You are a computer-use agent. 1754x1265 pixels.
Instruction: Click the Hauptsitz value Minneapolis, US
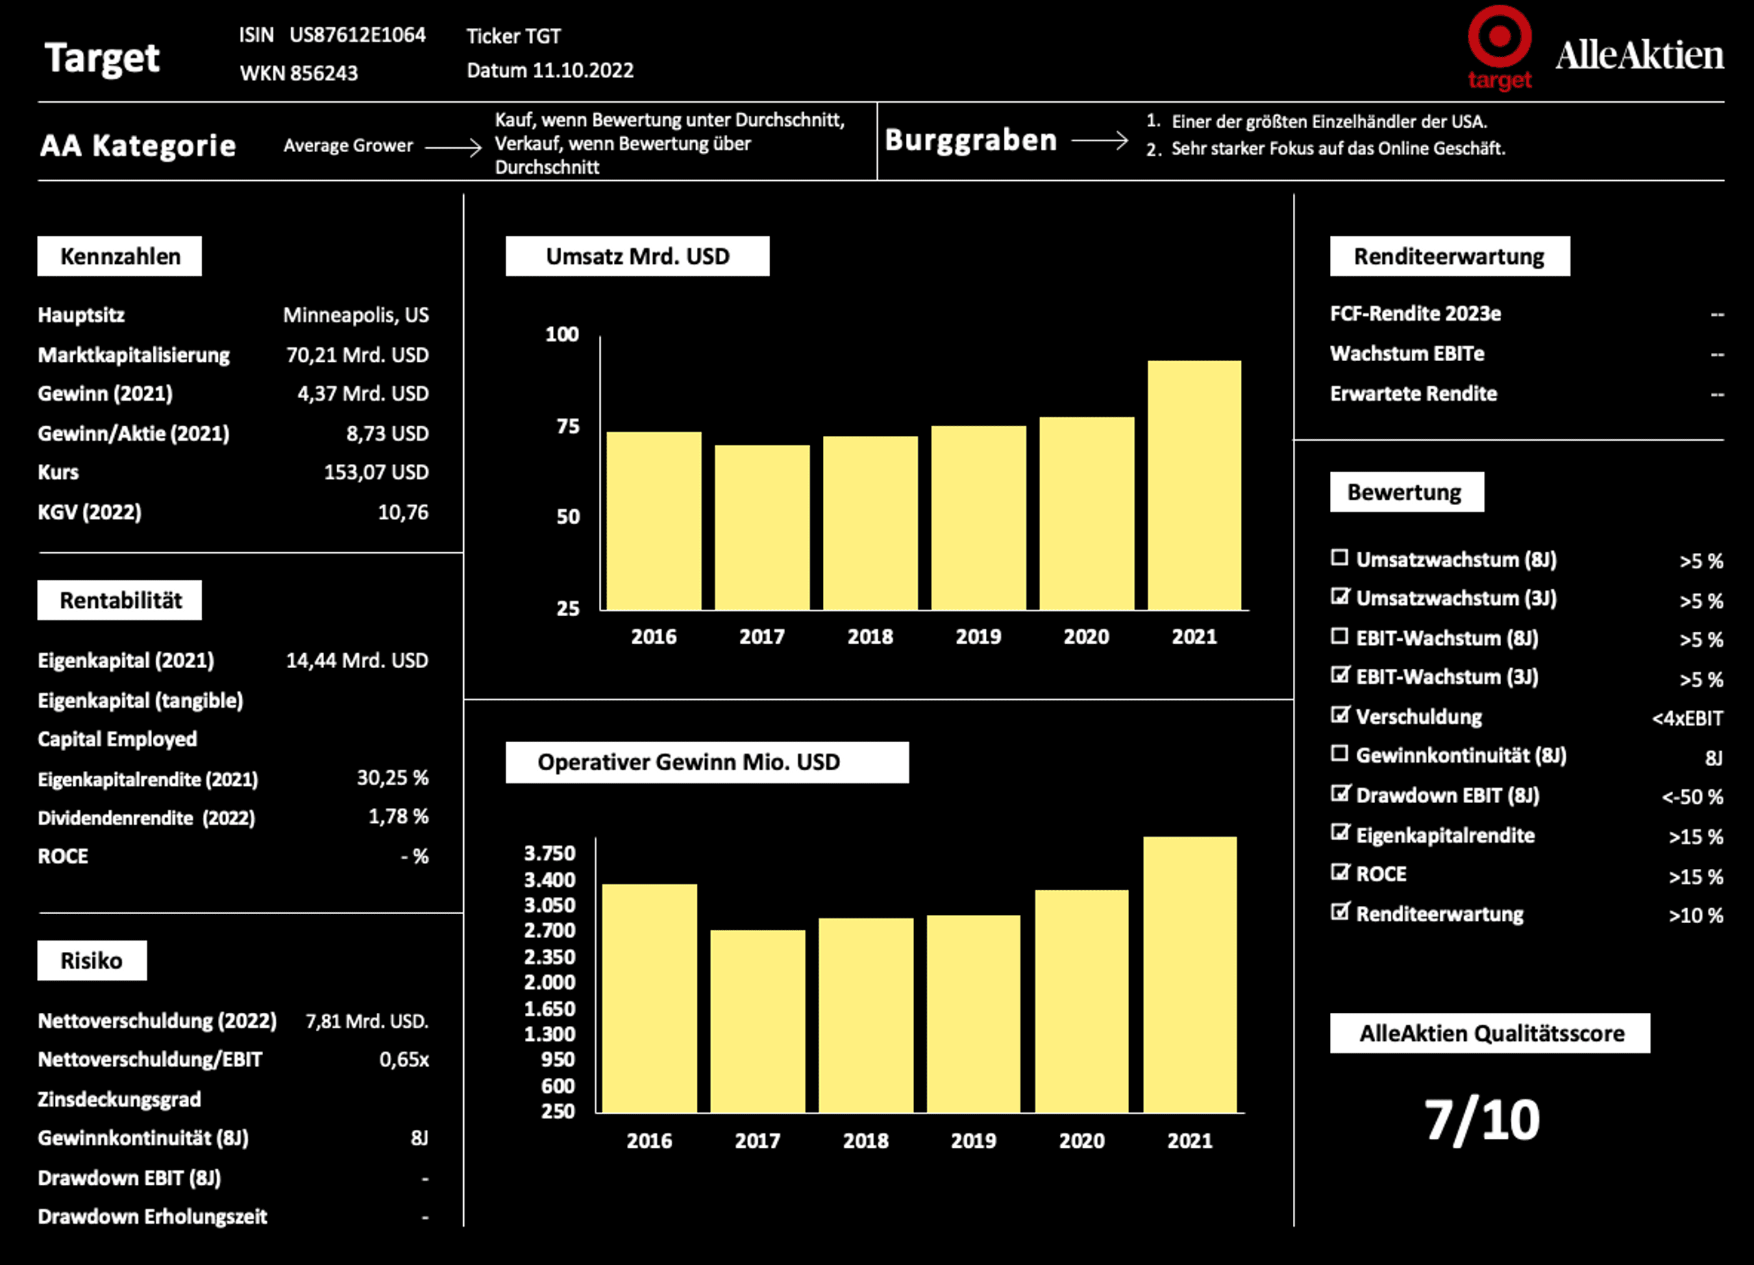pos(356,315)
